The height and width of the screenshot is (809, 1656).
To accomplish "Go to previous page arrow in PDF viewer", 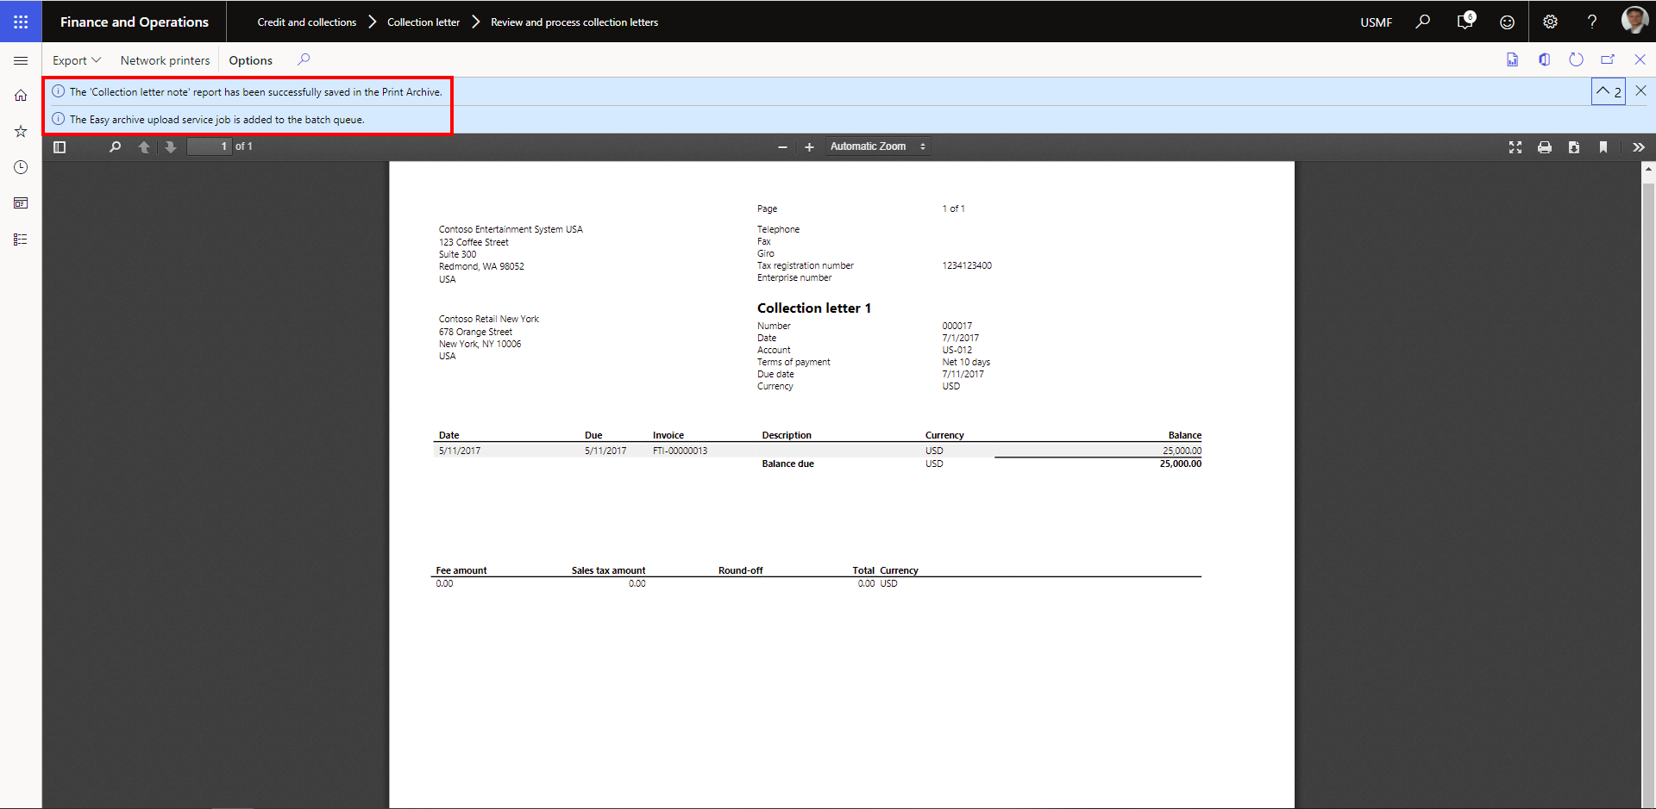I will [x=144, y=147].
